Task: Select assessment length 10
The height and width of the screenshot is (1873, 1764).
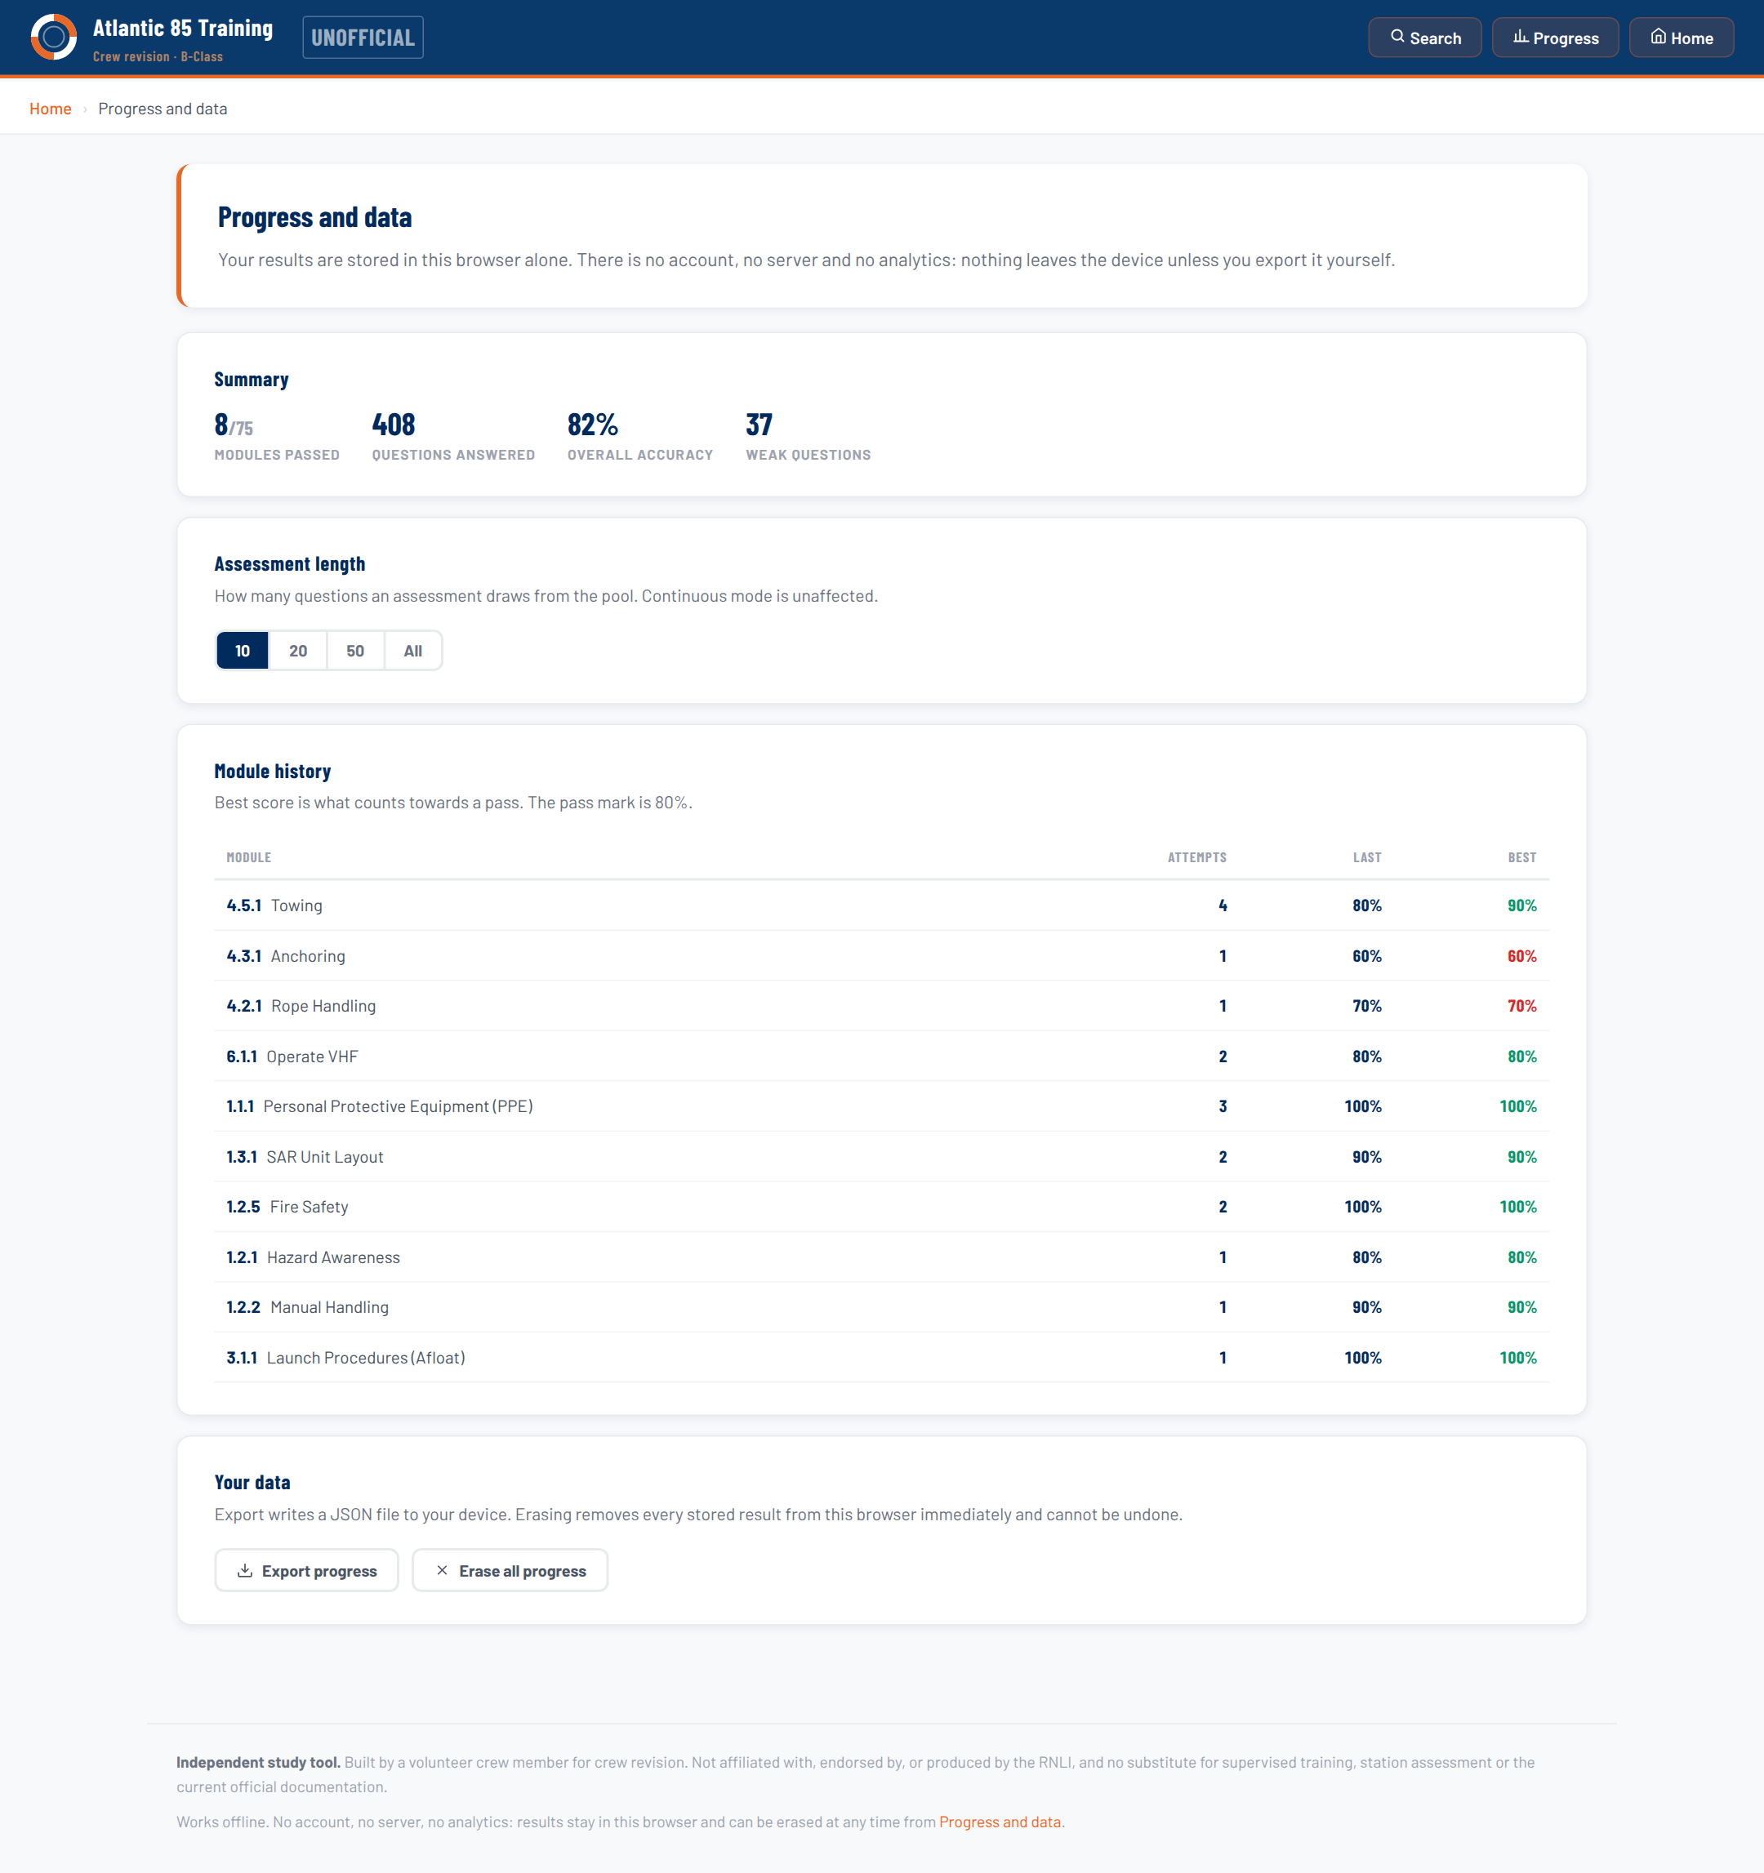Action: click(x=243, y=651)
